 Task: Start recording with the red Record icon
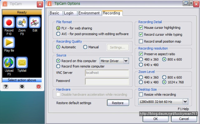pos(9,22)
